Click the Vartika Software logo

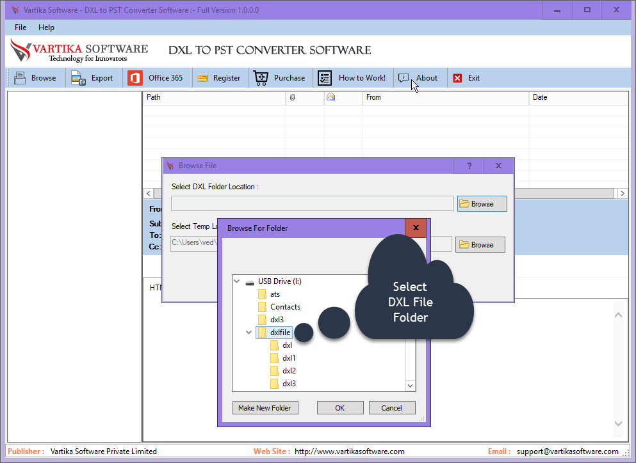click(79, 51)
